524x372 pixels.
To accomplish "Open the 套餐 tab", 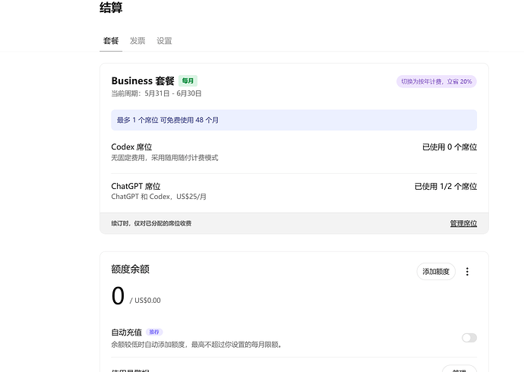I will coord(111,41).
